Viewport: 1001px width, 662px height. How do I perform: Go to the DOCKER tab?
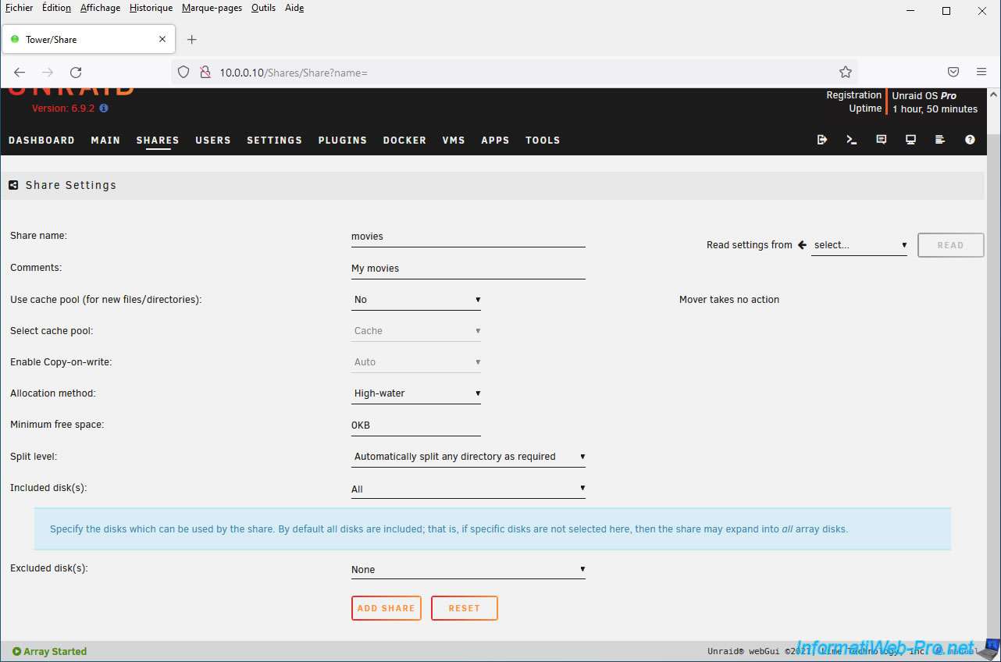click(x=404, y=141)
